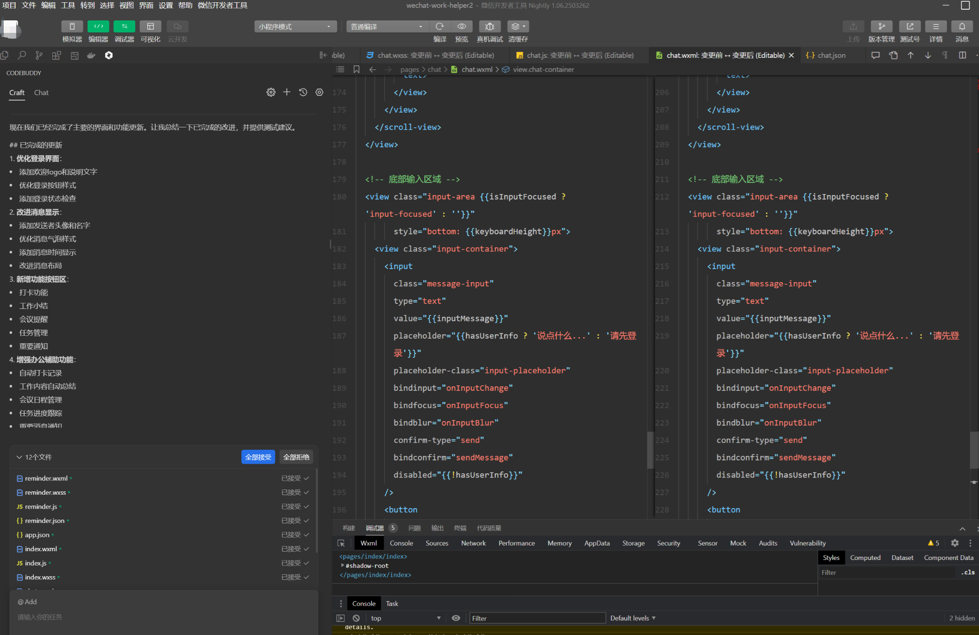Click the search icon in sidebar
979x635 pixels.
(22, 56)
